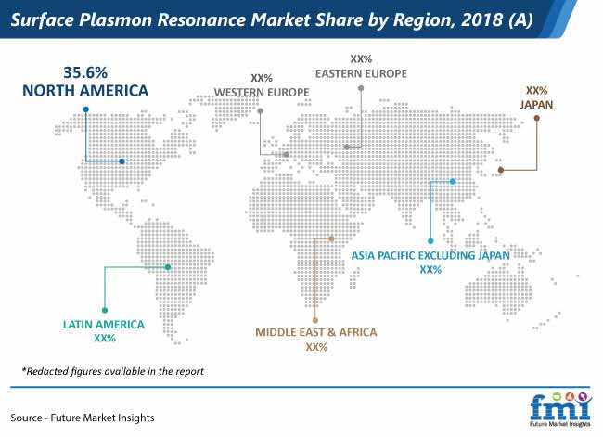
Task: Click the redacted figures footnote
Action: click(x=112, y=371)
